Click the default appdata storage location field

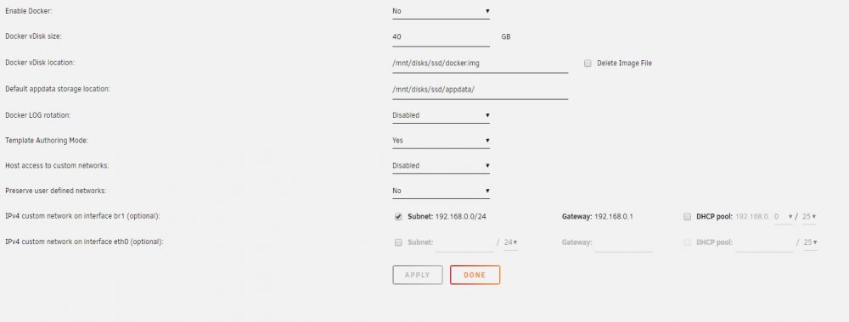pos(481,89)
